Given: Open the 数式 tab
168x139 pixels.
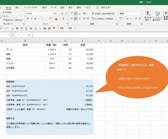Looking at the screenshot, I should point(44,8).
